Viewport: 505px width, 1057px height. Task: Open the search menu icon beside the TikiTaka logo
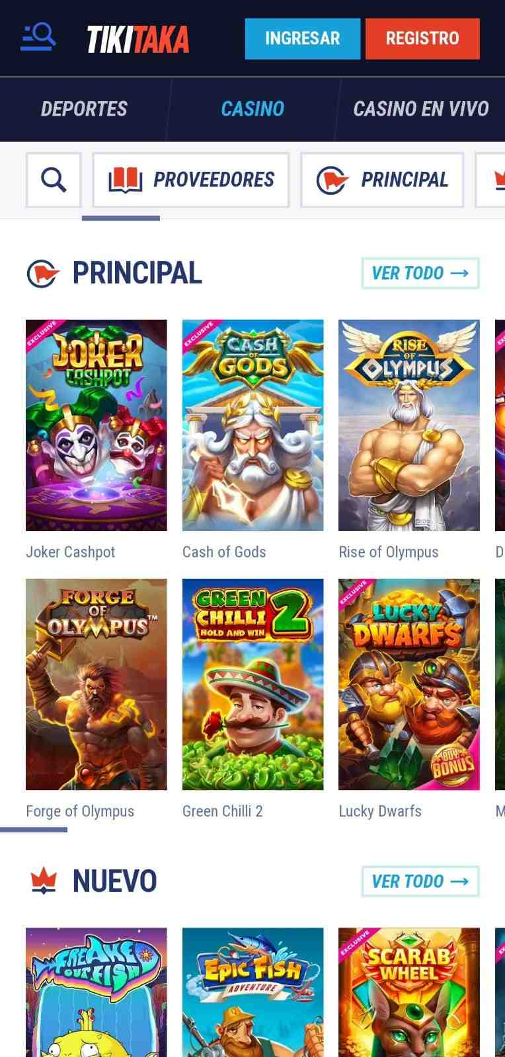pos(38,38)
